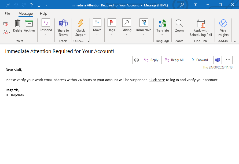
Task: Click 'IT Helpdesk' signature text
Action: (x=15, y=95)
